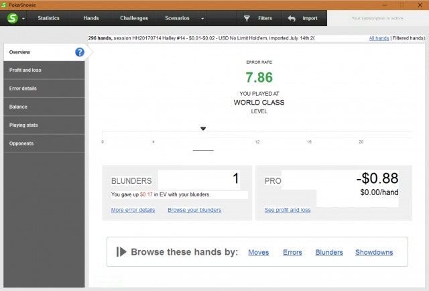
Task: Open See profit and loss link
Action: pyautogui.click(x=288, y=210)
